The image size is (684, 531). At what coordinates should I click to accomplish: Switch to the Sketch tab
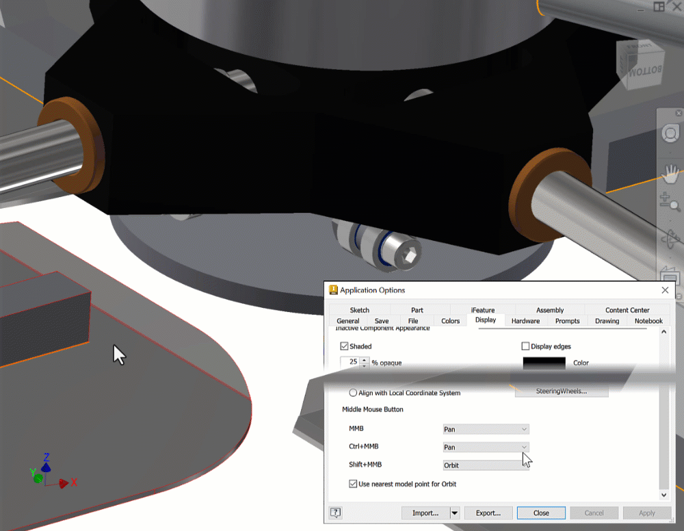(360, 310)
